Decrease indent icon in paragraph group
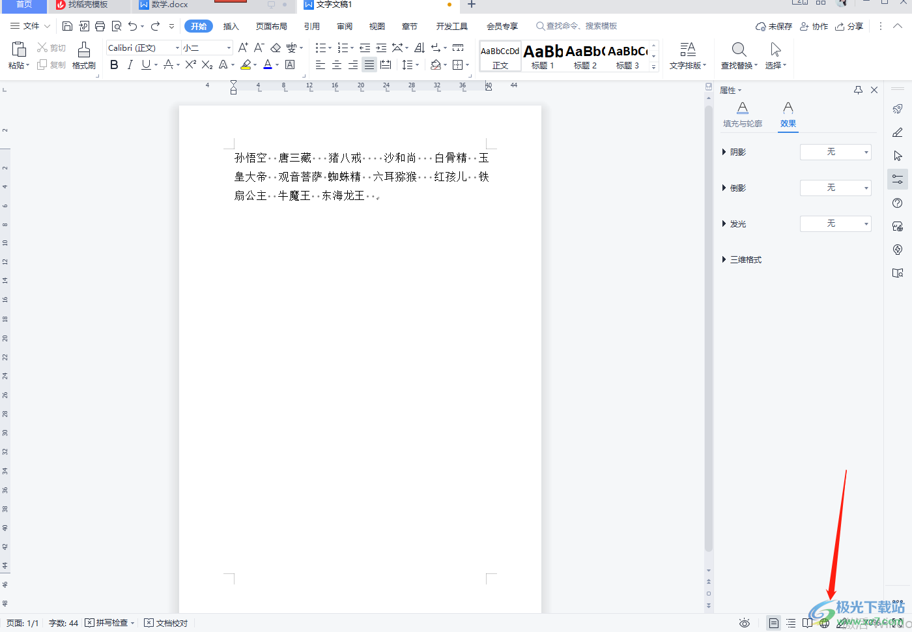 coord(365,48)
